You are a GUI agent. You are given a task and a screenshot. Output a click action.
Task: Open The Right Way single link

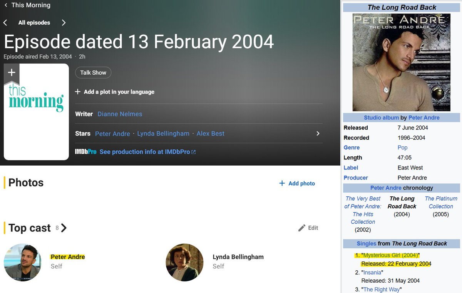(x=382, y=289)
